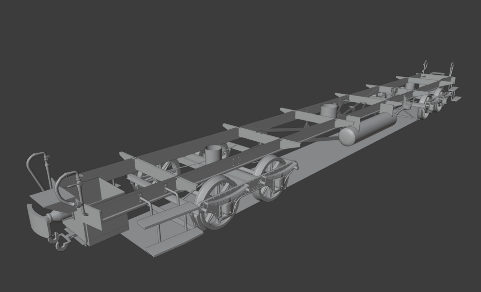Click the small vertical cylinder above rear bogie
Viewport: 481px width, 292px height.
click(409, 85)
